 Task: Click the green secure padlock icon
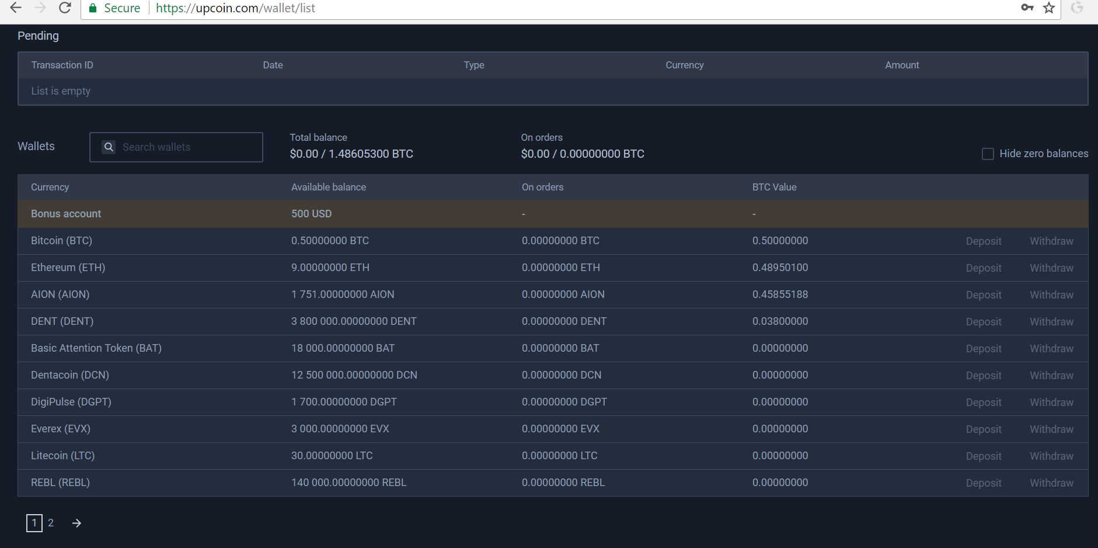coord(93,8)
